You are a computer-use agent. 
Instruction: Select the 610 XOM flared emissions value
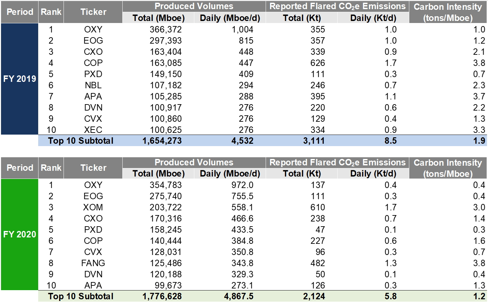tap(318, 207)
